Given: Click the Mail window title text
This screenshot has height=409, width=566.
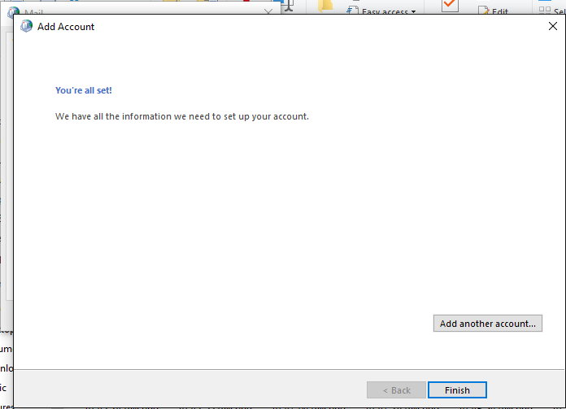Looking at the screenshot, I should (33, 13).
